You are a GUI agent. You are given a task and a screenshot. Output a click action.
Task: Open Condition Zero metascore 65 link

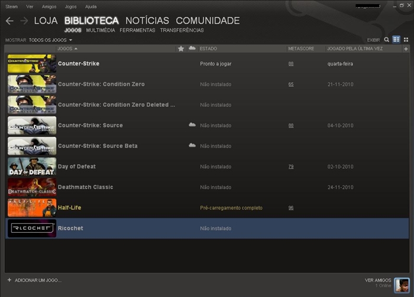(291, 84)
